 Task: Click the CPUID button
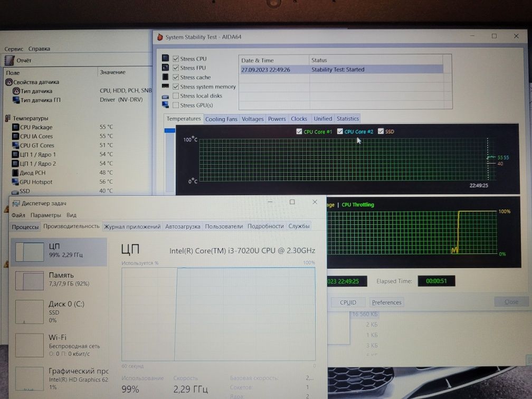click(348, 302)
